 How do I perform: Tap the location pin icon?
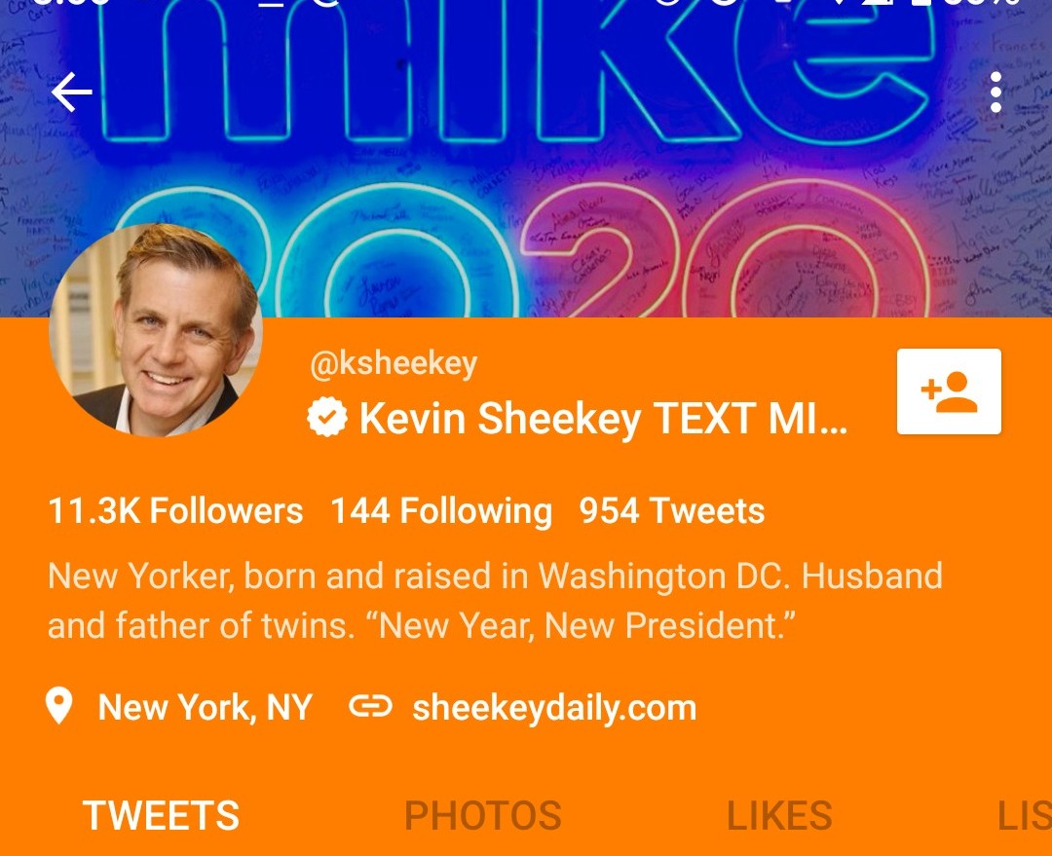coord(59,706)
